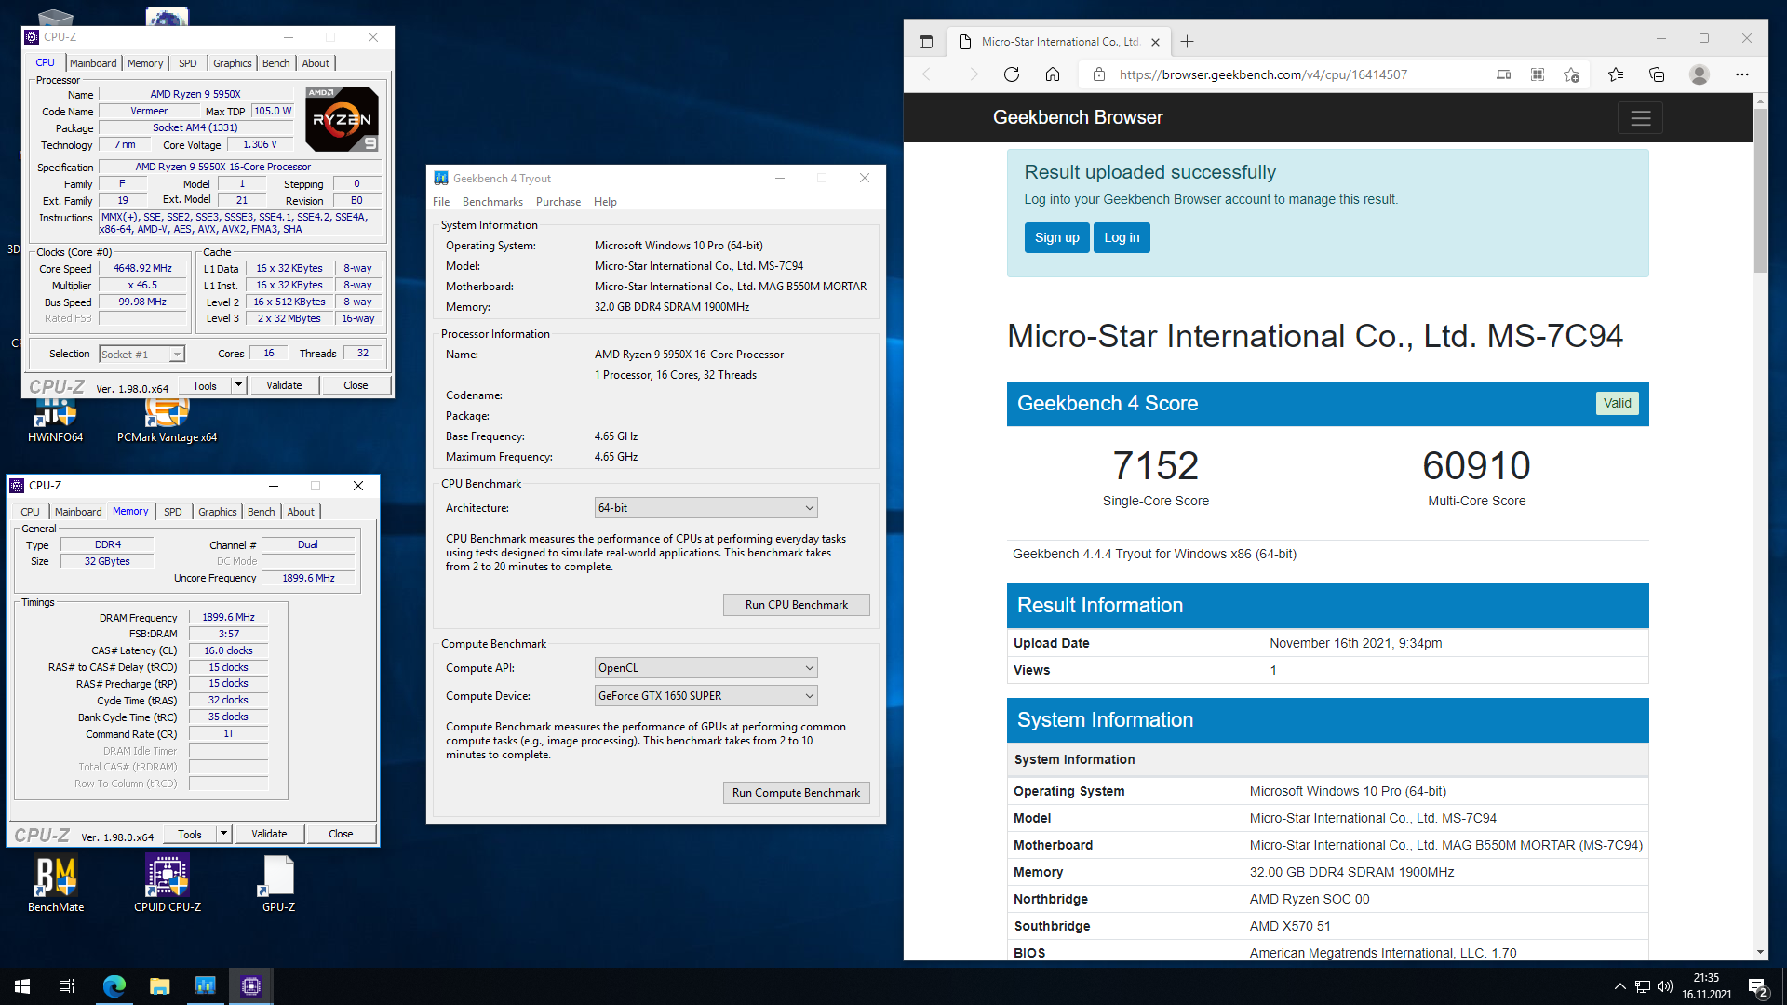Click the browser home icon
1787x1005 pixels.
coord(1053,74)
